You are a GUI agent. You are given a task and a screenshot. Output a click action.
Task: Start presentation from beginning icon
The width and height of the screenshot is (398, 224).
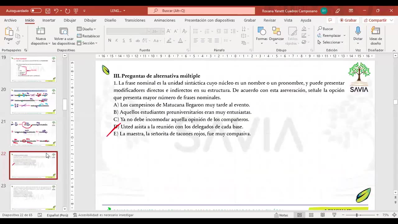point(76,11)
